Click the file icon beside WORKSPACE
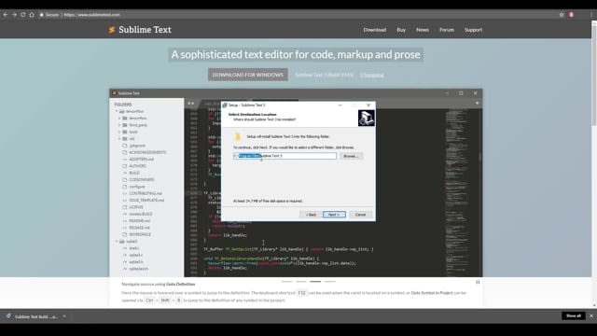This screenshot has height=336, width=597. (x=124, y=234)
